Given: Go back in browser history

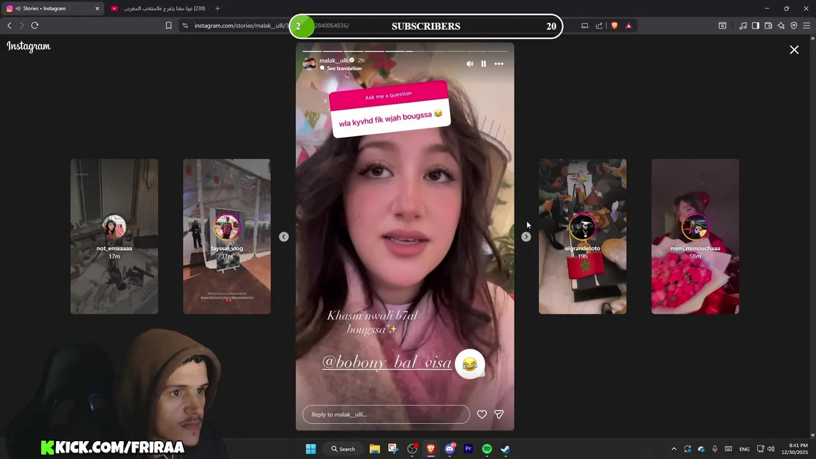Looking at the screenshot, I should pos(9,25).
